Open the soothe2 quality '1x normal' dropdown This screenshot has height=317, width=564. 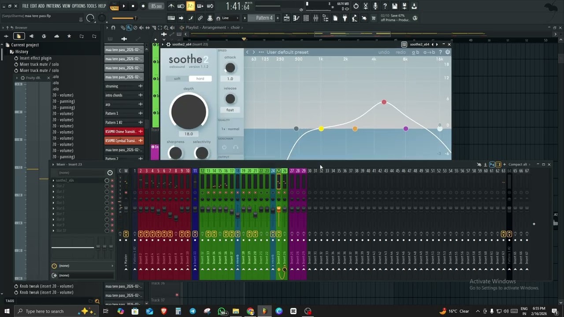pyautogui.click(x=230, y=129)
